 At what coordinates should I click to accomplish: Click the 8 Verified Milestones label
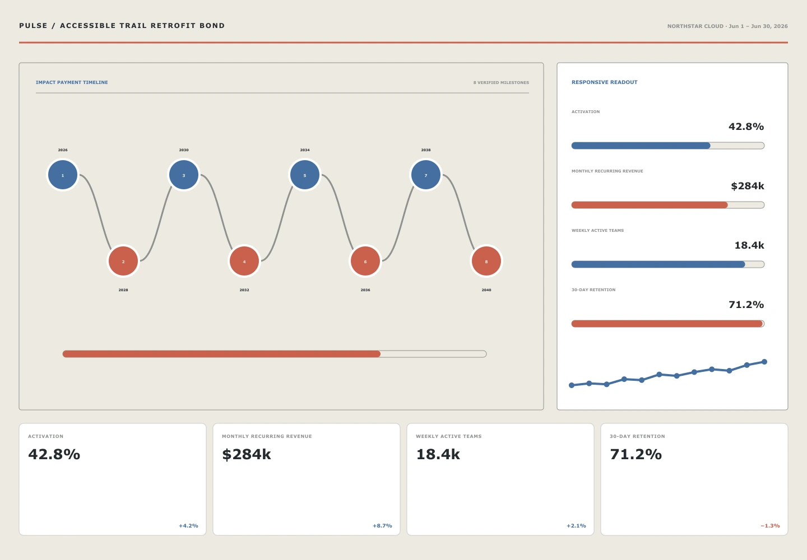(501, 83)
